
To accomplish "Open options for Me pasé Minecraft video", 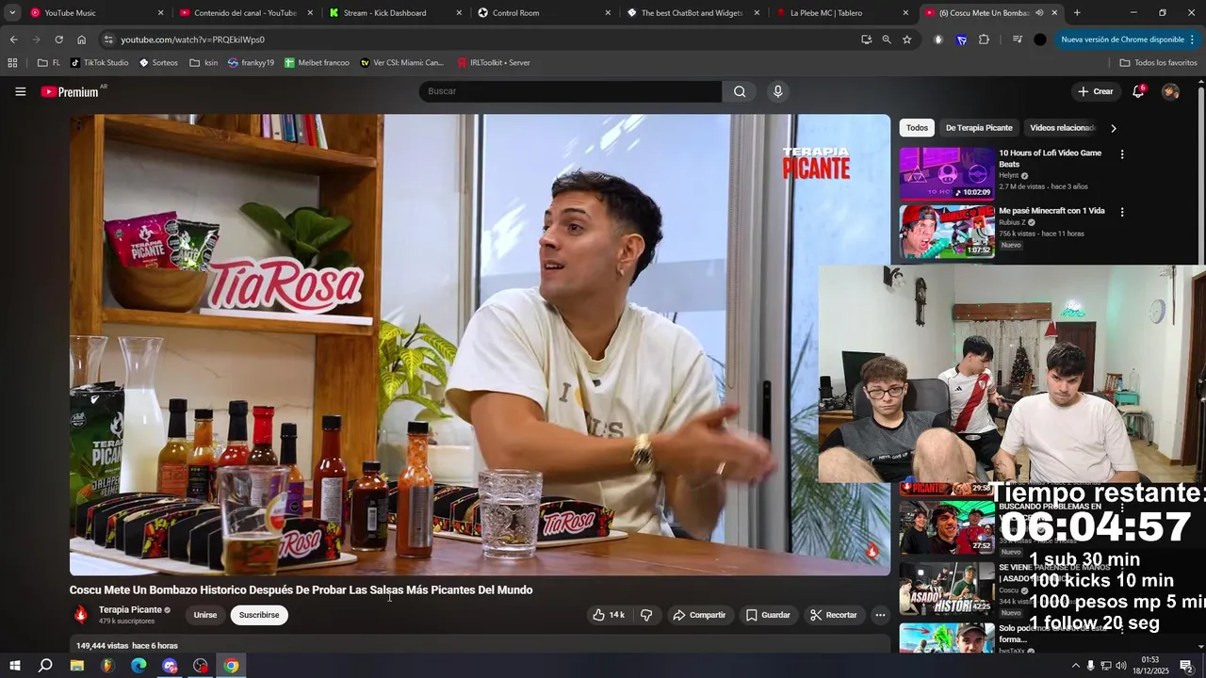I will click(1121, 212).
